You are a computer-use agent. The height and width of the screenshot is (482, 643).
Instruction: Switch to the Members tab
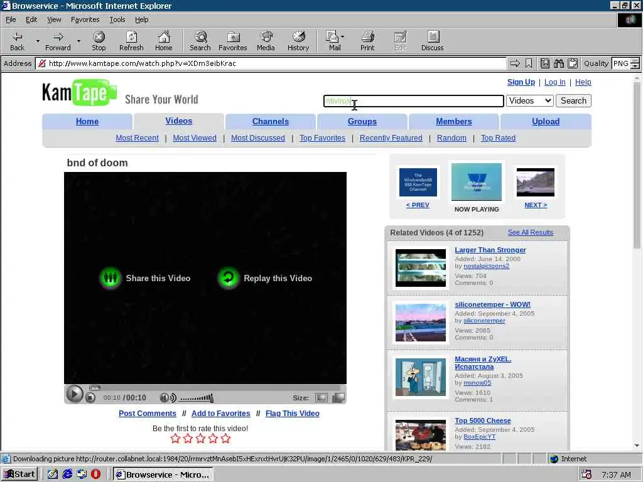pyautogui.click(x=453, y=121)
